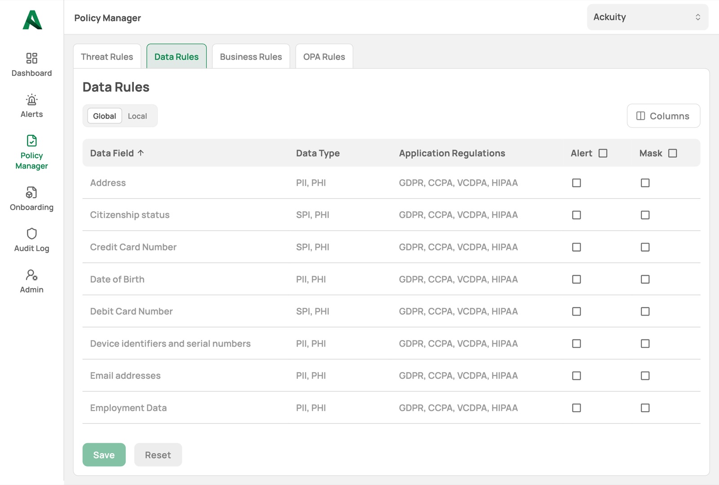Select the Address data field cell
The image size is (719, 485).
click(108, 183)
